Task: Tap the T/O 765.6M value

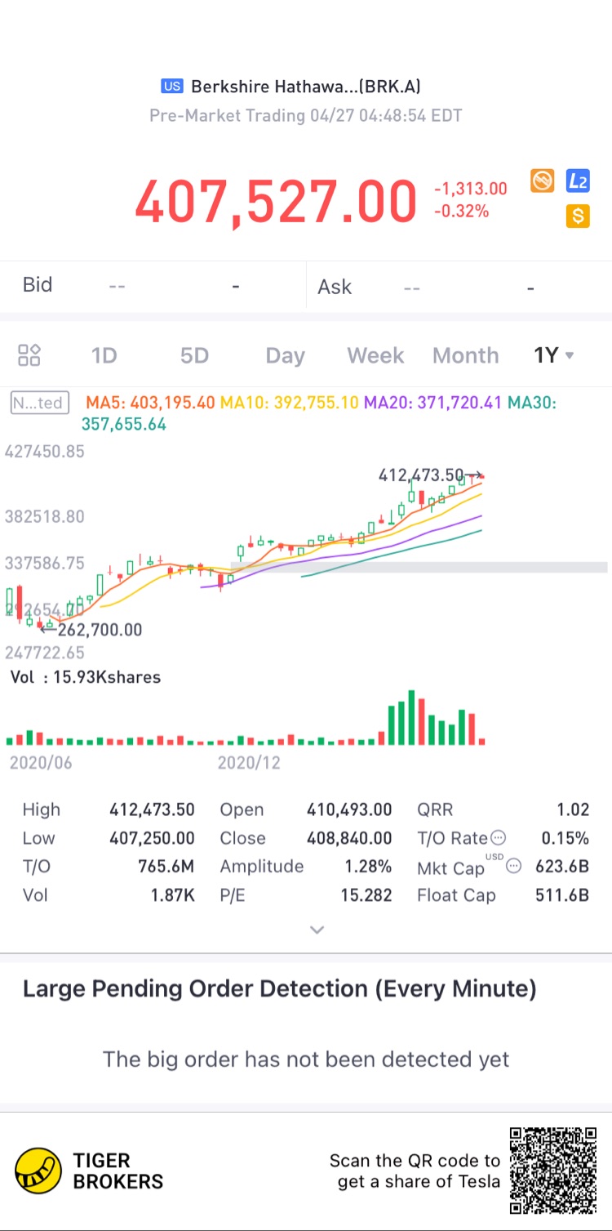Action: click(166, 867)
